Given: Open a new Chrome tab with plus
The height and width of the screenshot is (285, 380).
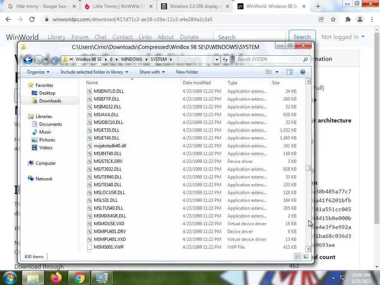Looking at the screenshot, I should [x=318, y=7].
